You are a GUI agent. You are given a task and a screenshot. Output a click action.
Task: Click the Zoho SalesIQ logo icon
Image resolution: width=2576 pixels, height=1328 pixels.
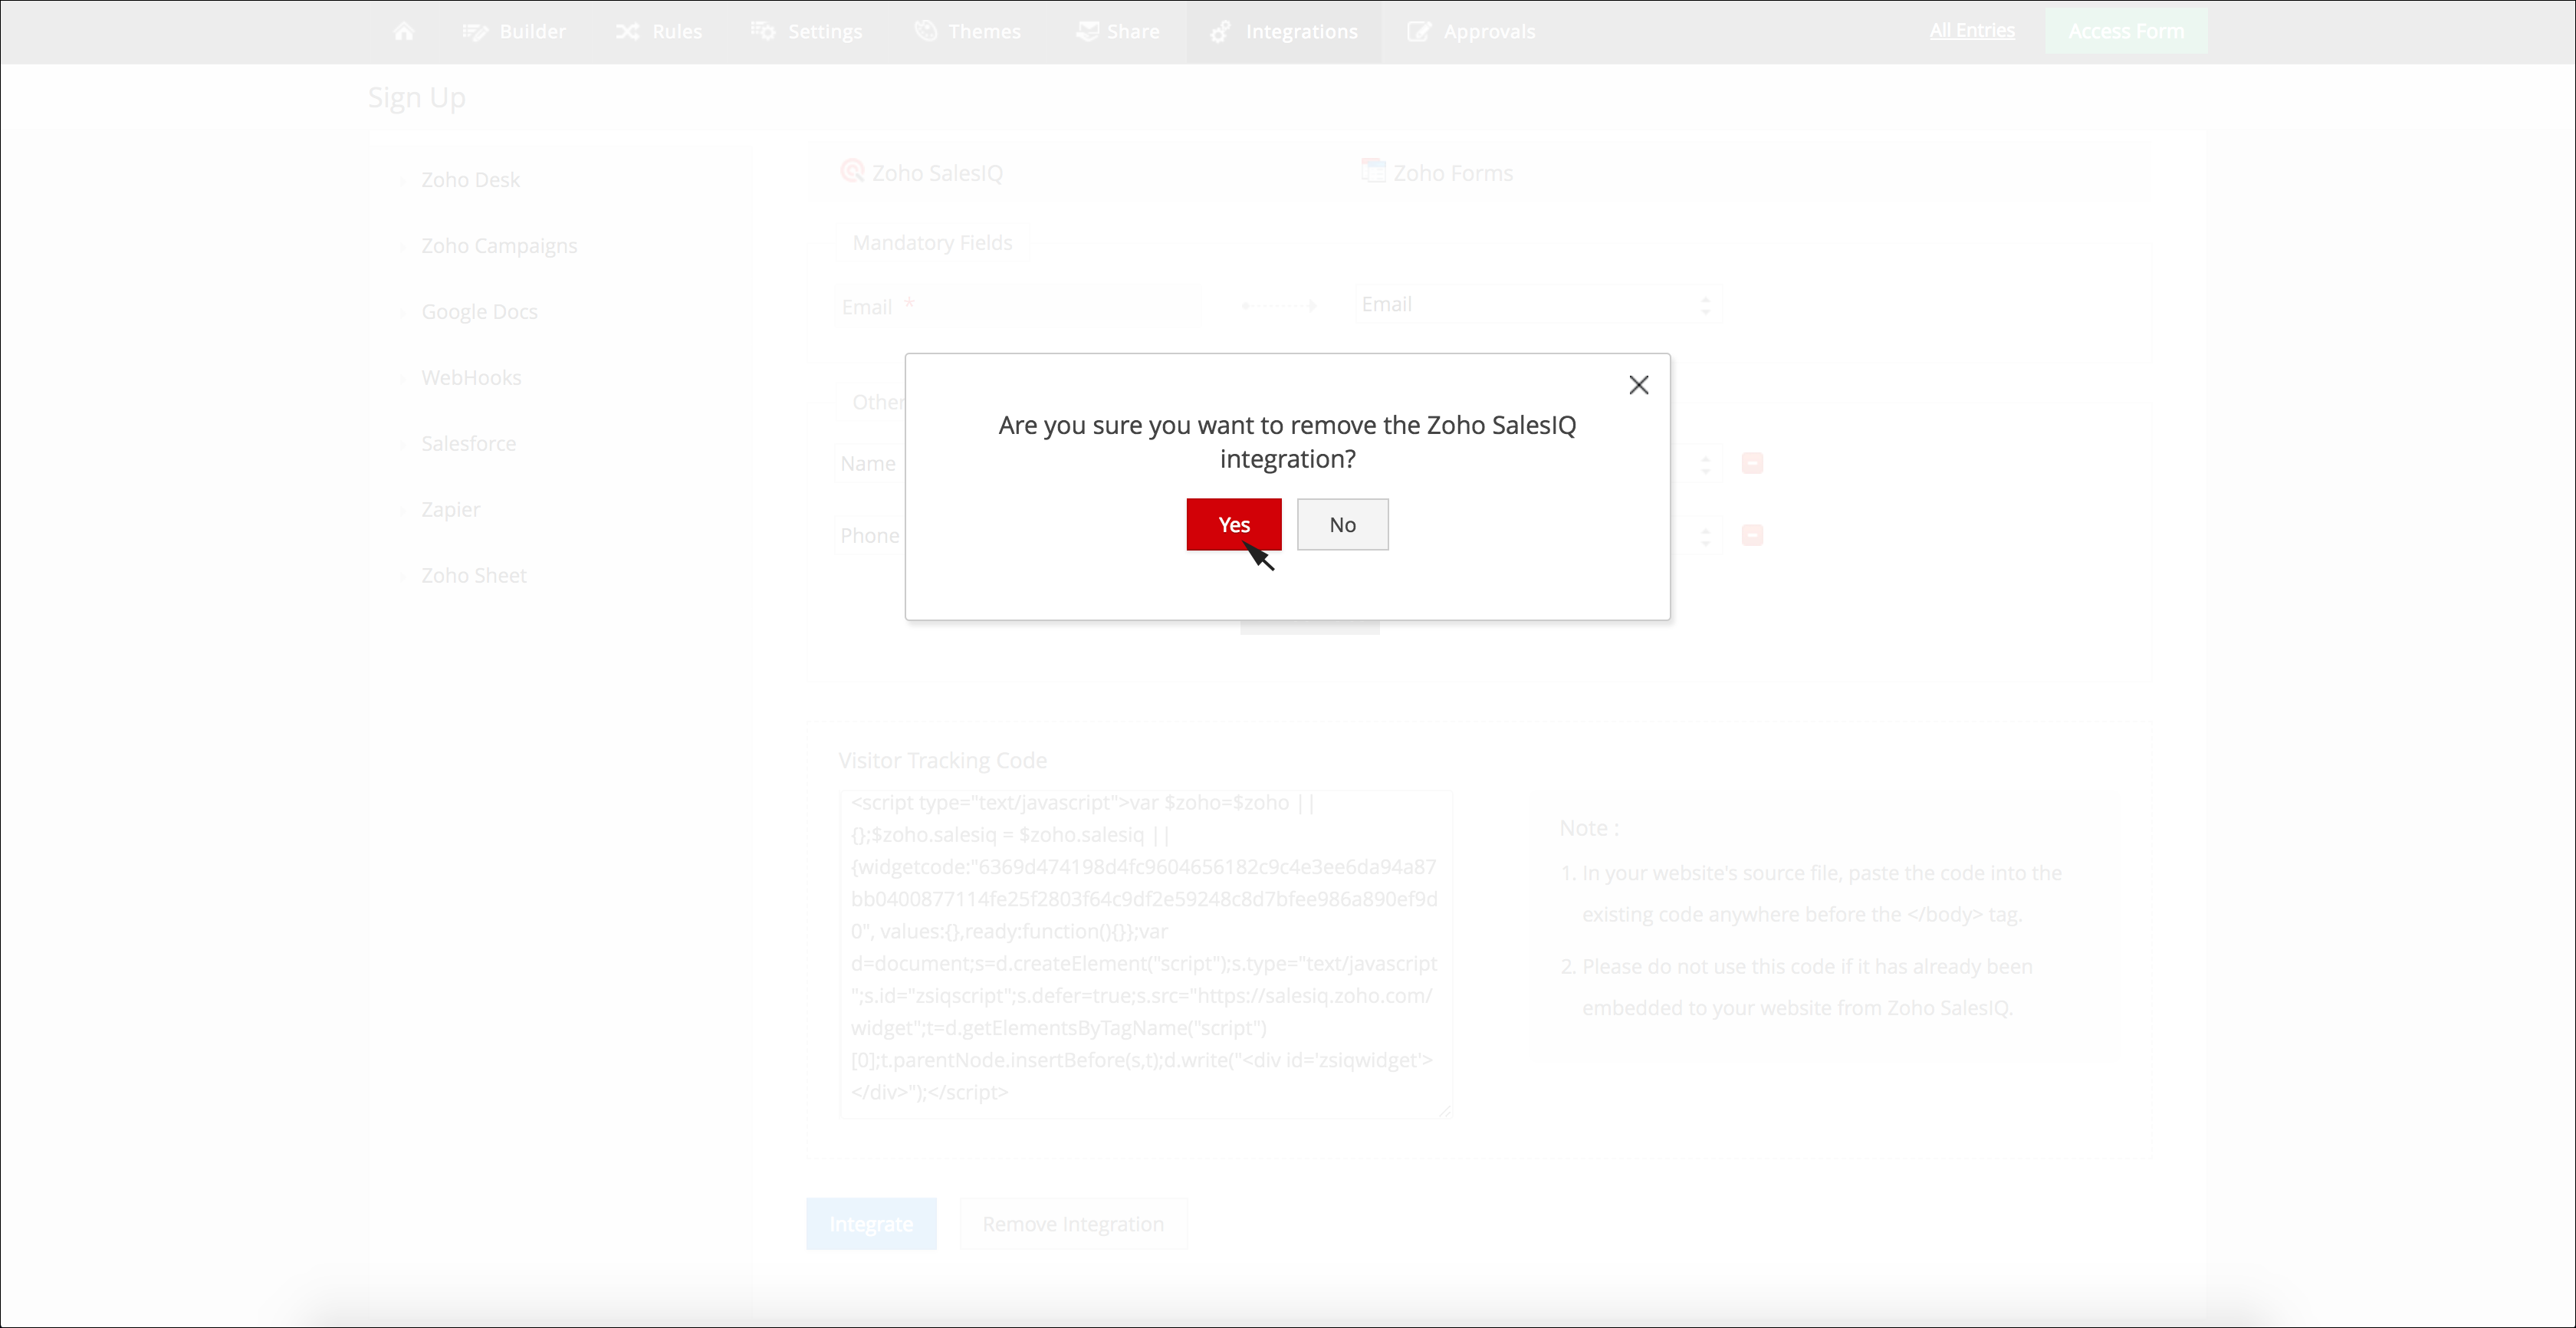click(x=852, y=171)
